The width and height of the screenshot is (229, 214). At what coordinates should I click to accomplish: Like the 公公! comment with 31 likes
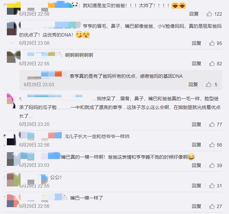click(212, 186)
